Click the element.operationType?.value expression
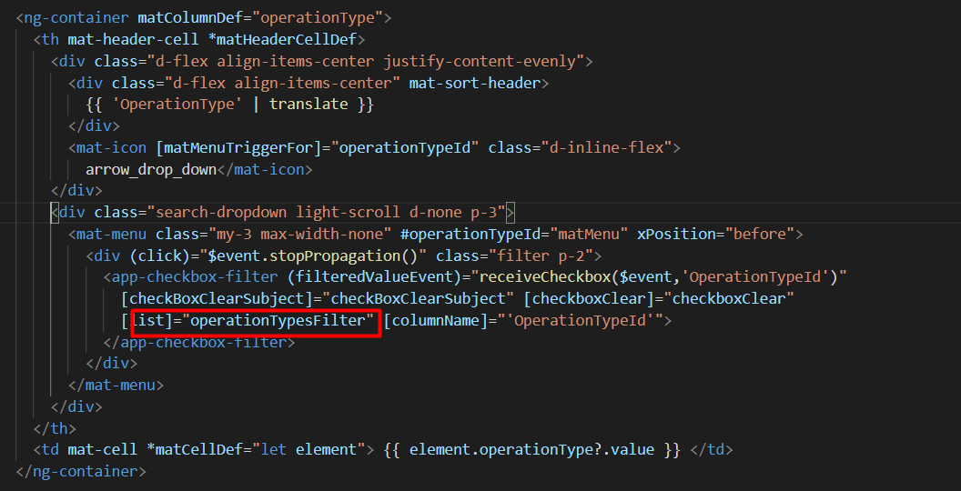Image resolution: width=961 pixels, height=491 pixels. tap(531, 450)
